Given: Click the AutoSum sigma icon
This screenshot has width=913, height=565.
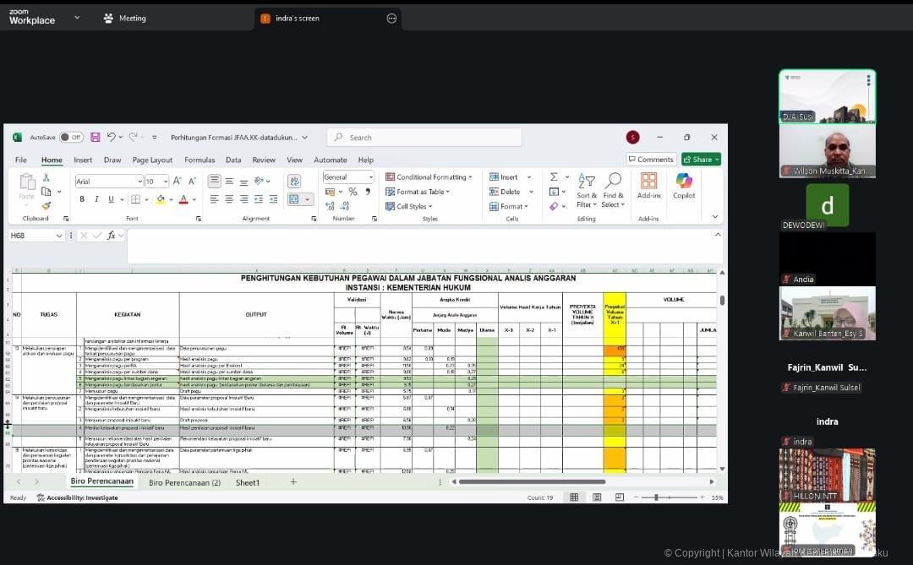Looking at the screenshot, I should point(554,177).
